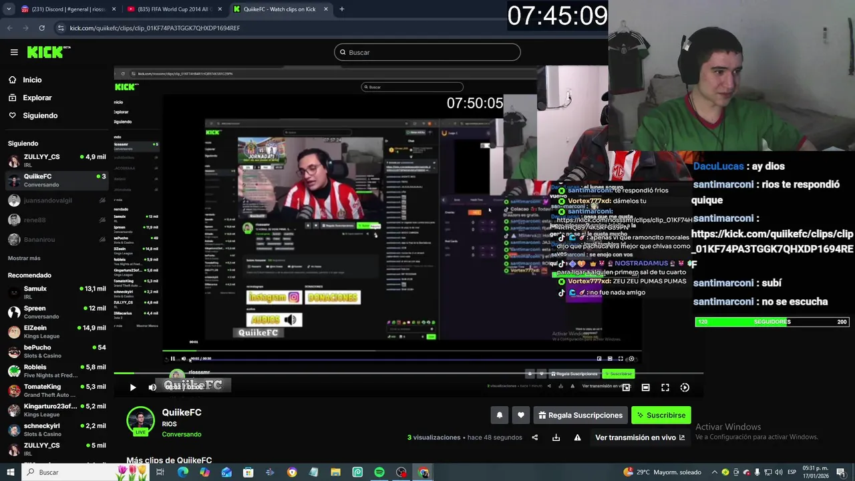
Task: Report the clip with the warning icon
Action: click(577, 438)
